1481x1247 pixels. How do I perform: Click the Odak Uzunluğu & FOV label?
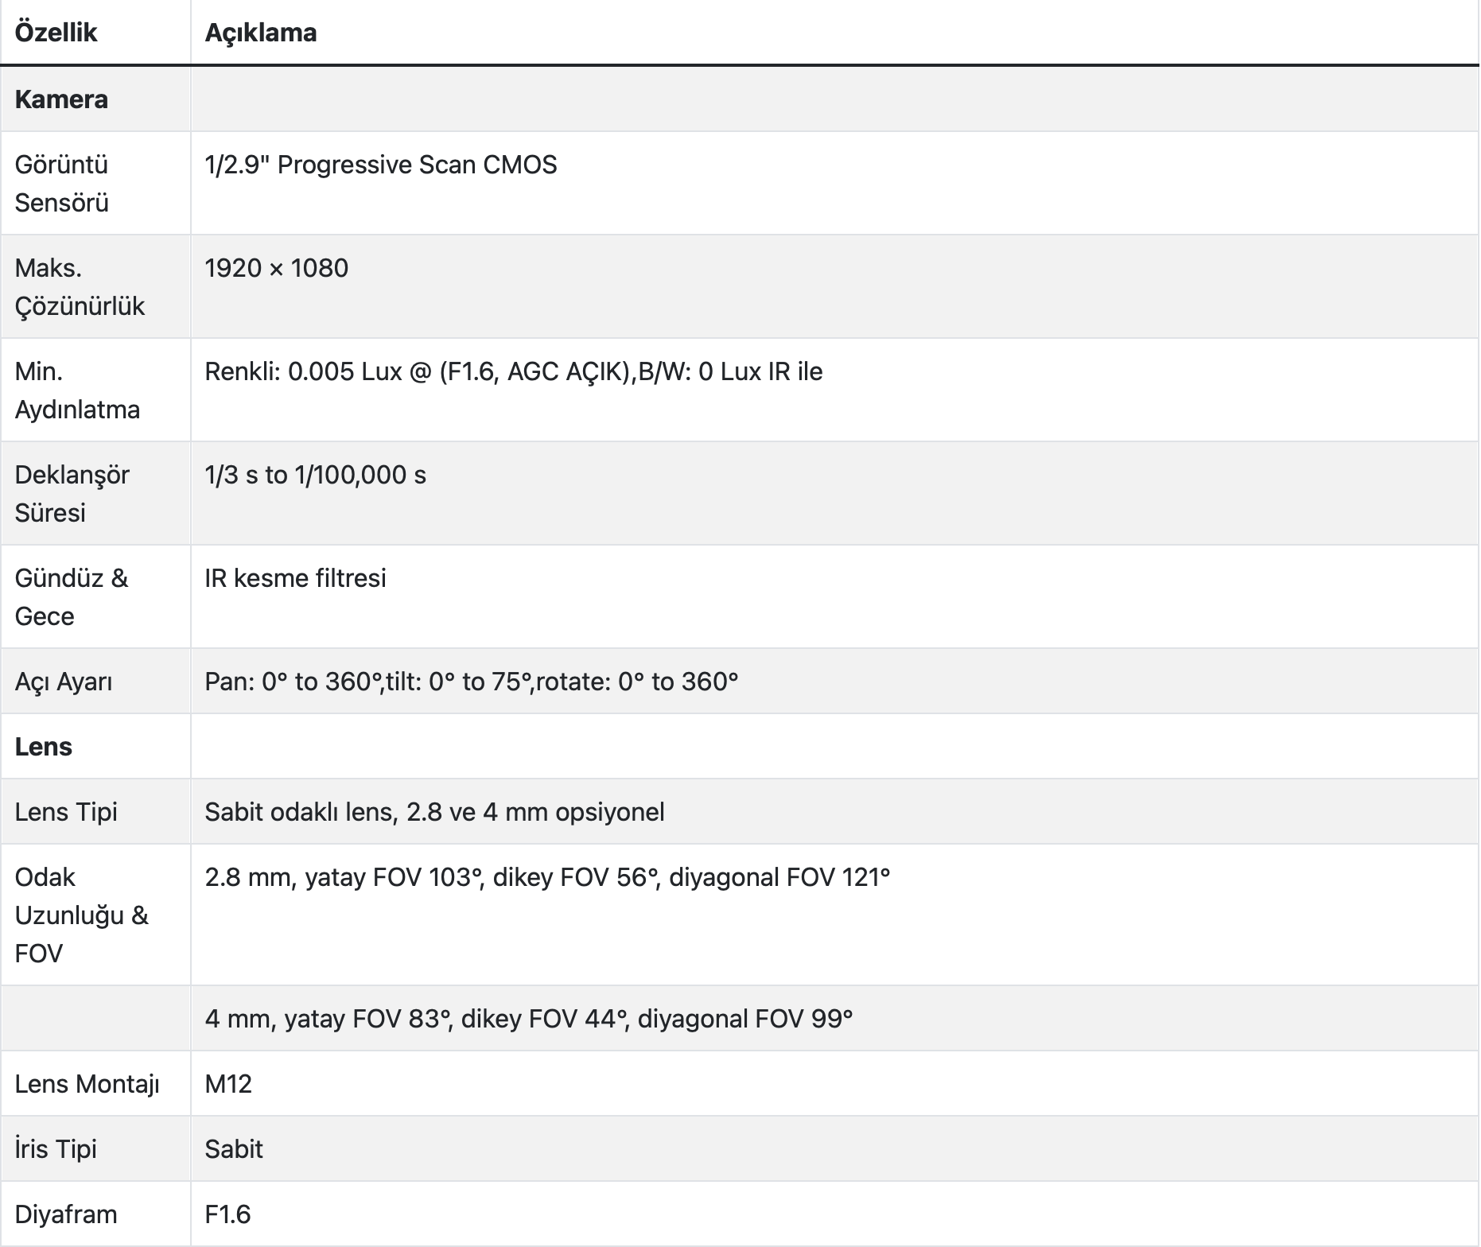pos(81,915)
